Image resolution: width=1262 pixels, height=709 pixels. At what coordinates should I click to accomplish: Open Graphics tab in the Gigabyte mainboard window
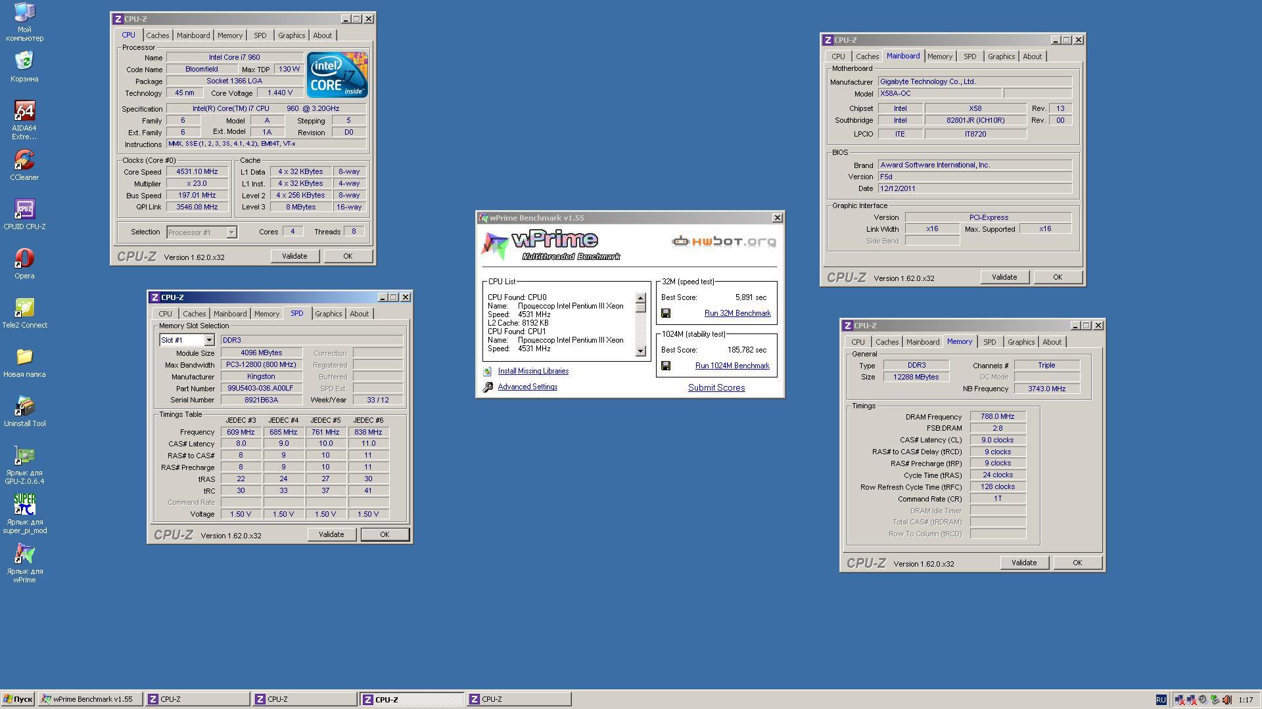pyautogui.click(x=1001, y=56)
